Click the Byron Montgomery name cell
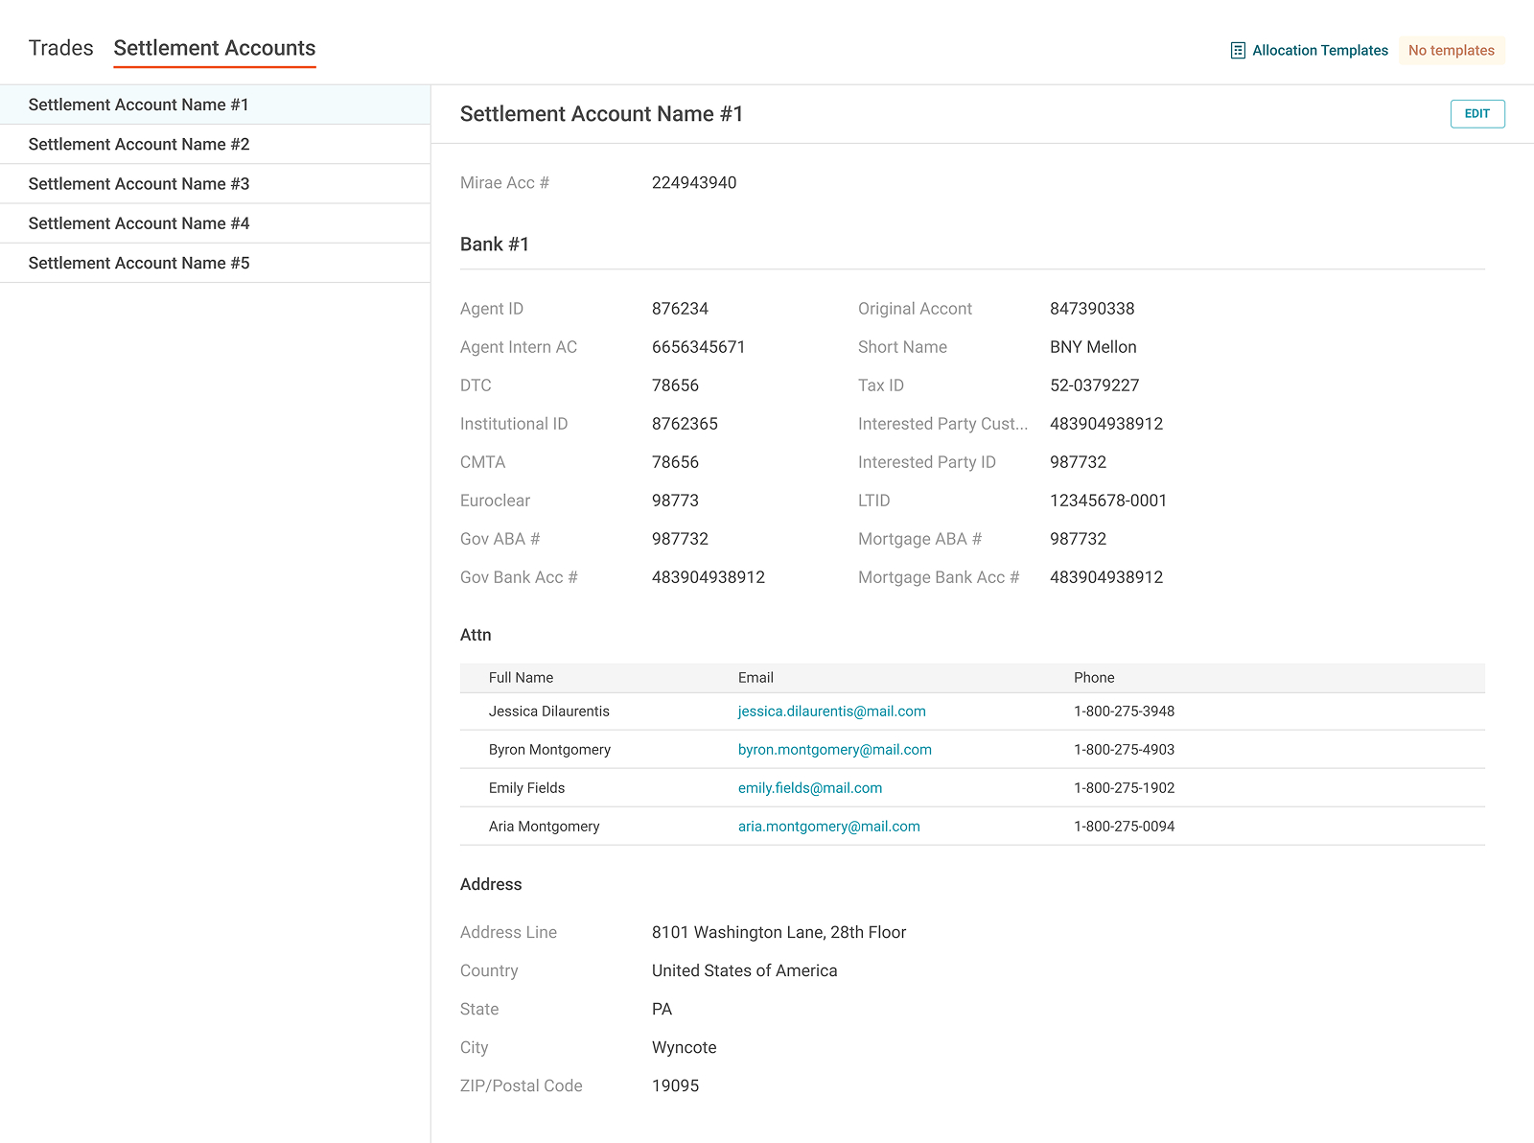The image size is (1534, 1143). point(549,750)
